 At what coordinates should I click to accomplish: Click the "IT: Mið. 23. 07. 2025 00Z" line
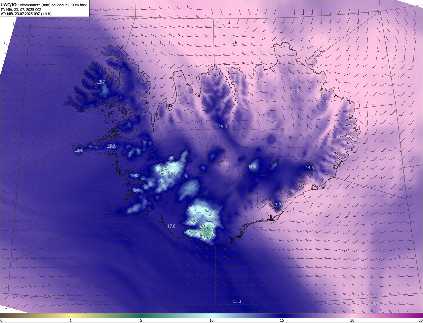pos(21,10)
